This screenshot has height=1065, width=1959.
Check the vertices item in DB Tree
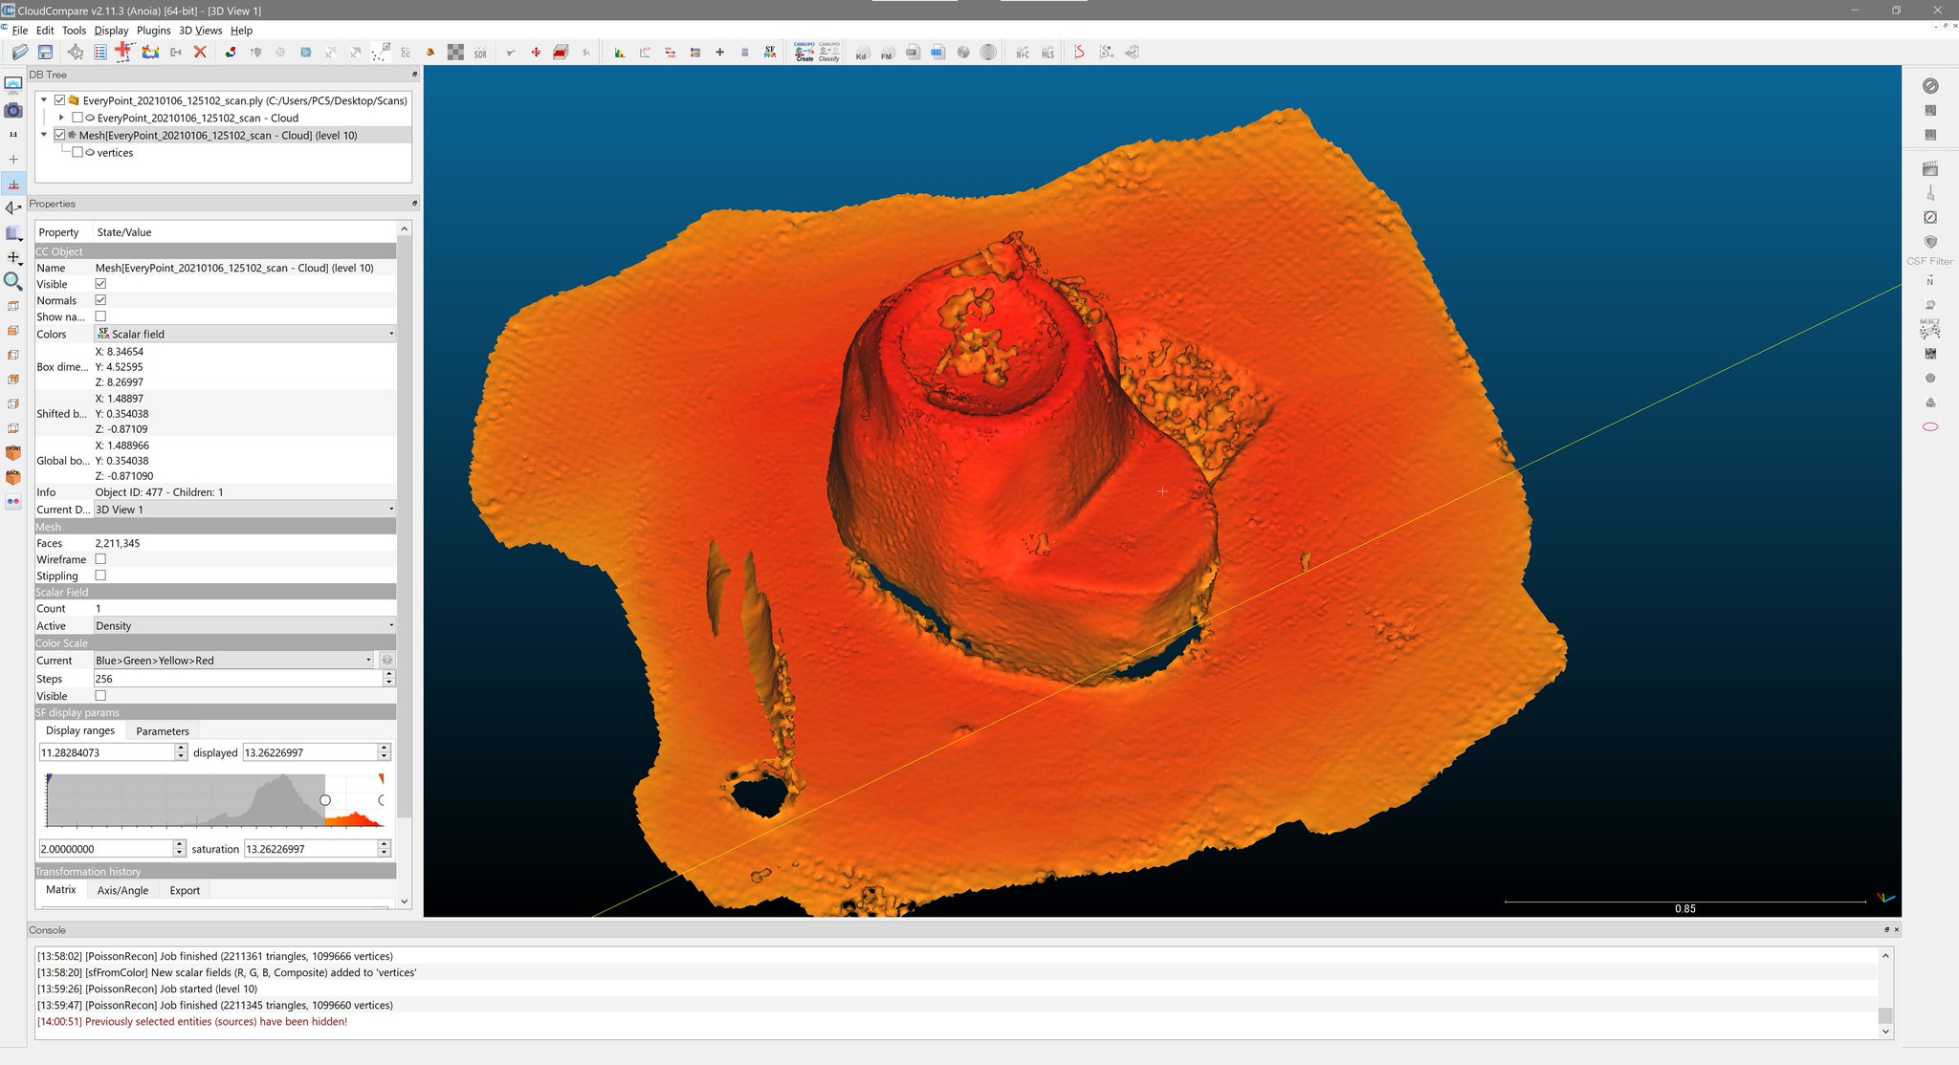coord(77,153)
